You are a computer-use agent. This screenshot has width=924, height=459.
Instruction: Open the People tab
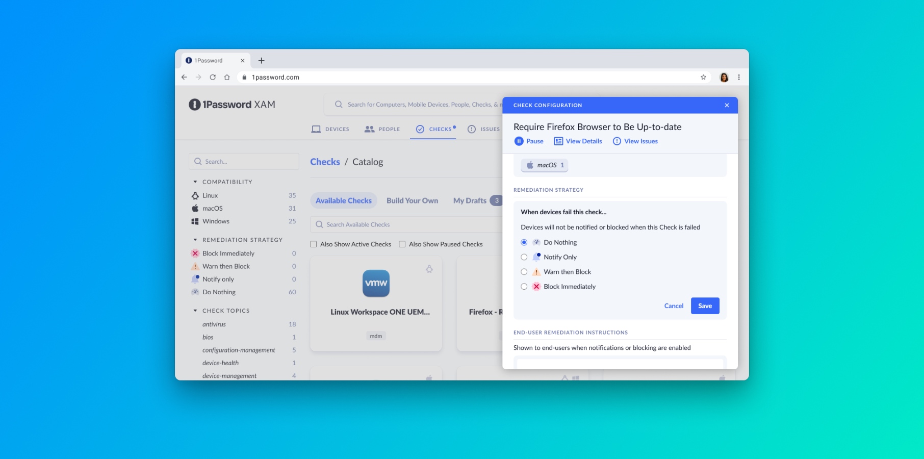382,129
